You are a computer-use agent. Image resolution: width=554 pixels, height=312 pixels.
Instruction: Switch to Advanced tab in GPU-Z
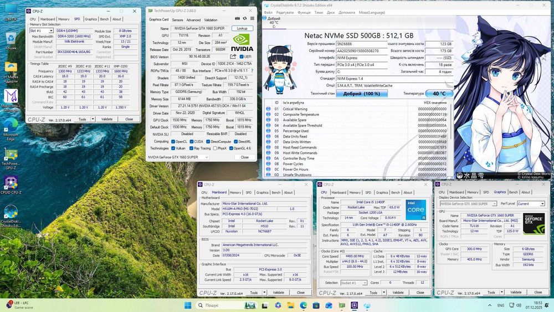coord(193,20)
